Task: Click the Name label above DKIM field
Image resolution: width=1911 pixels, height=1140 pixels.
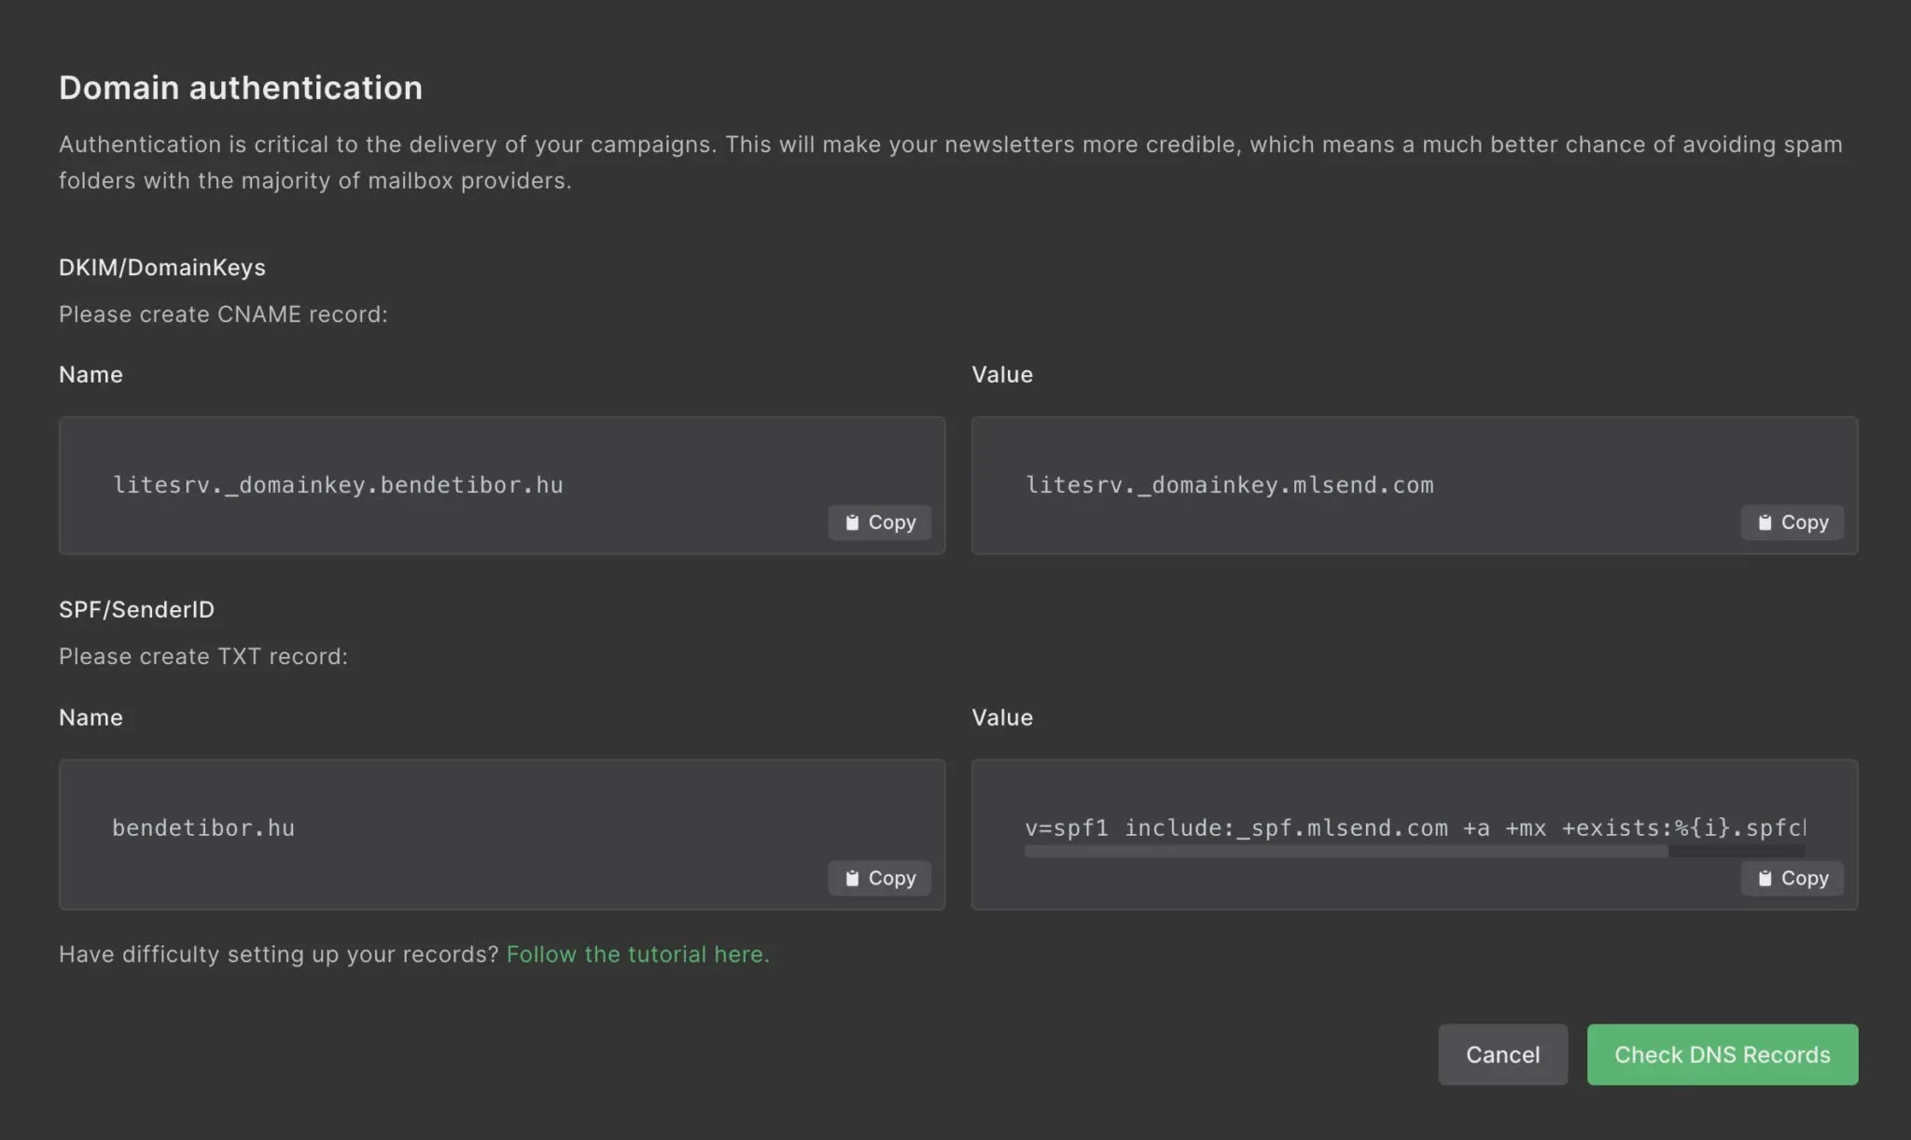Action: (91, 375)
